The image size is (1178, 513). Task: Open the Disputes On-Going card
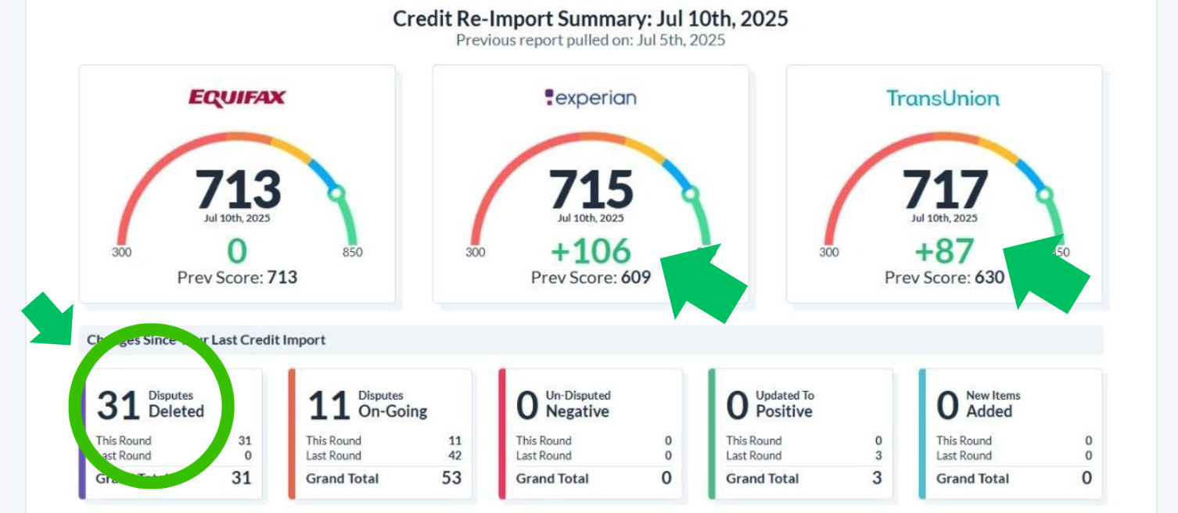[x=382, y=434]
